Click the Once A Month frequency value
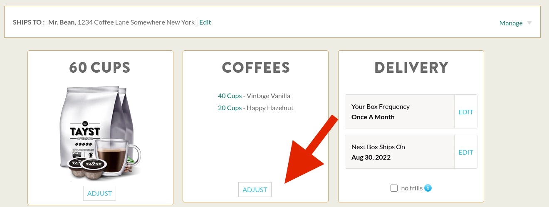Viewport: 549px width, 207px height. (373, 117)
